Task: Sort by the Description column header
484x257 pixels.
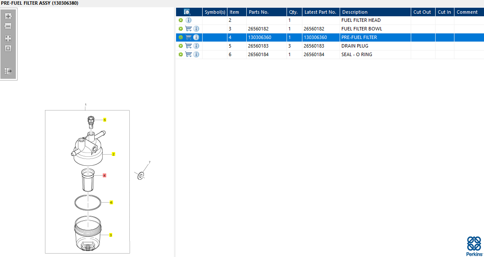Action: point(375,12)
